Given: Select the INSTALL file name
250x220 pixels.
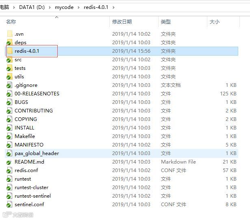Looking at the screenshot, I should click(x=24, y=128).
